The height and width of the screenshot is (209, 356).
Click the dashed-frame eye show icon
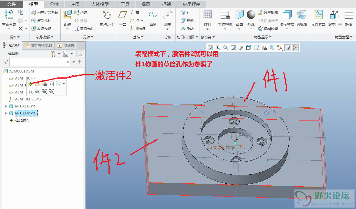44,92
